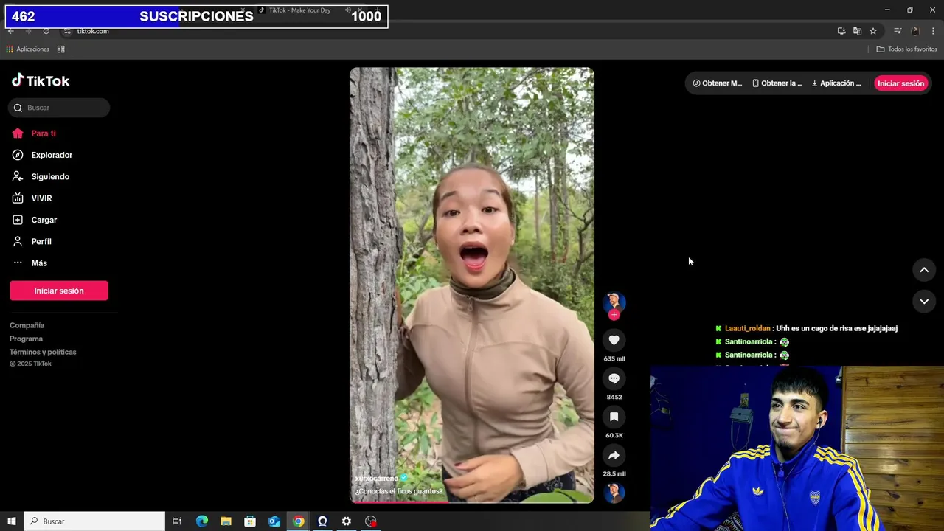Image resolution: width=944 pixels, height=531 pixels.
Task: Open Chrome's three-dot menu
Action: (934, 31)
